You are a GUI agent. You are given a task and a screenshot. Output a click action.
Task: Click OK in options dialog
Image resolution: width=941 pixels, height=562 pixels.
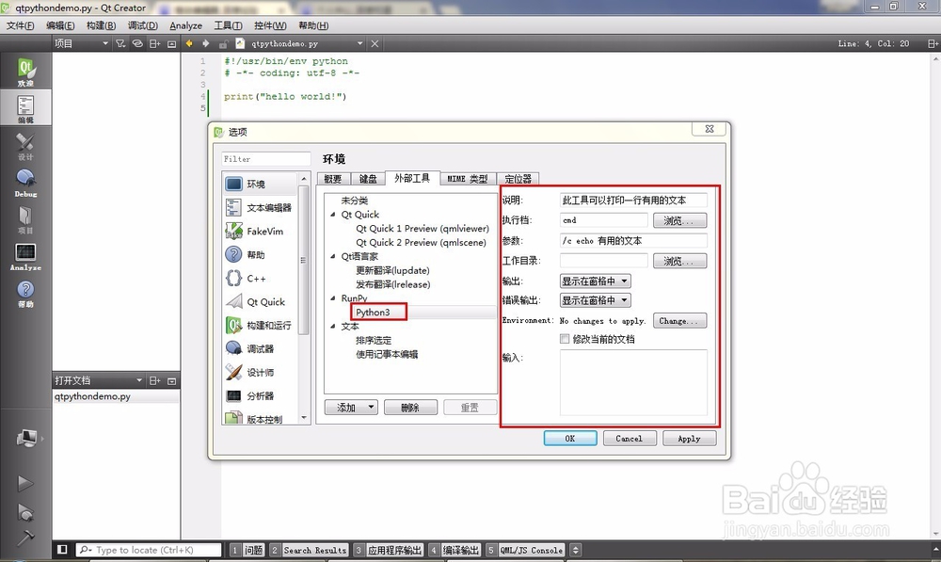[570, 439]
